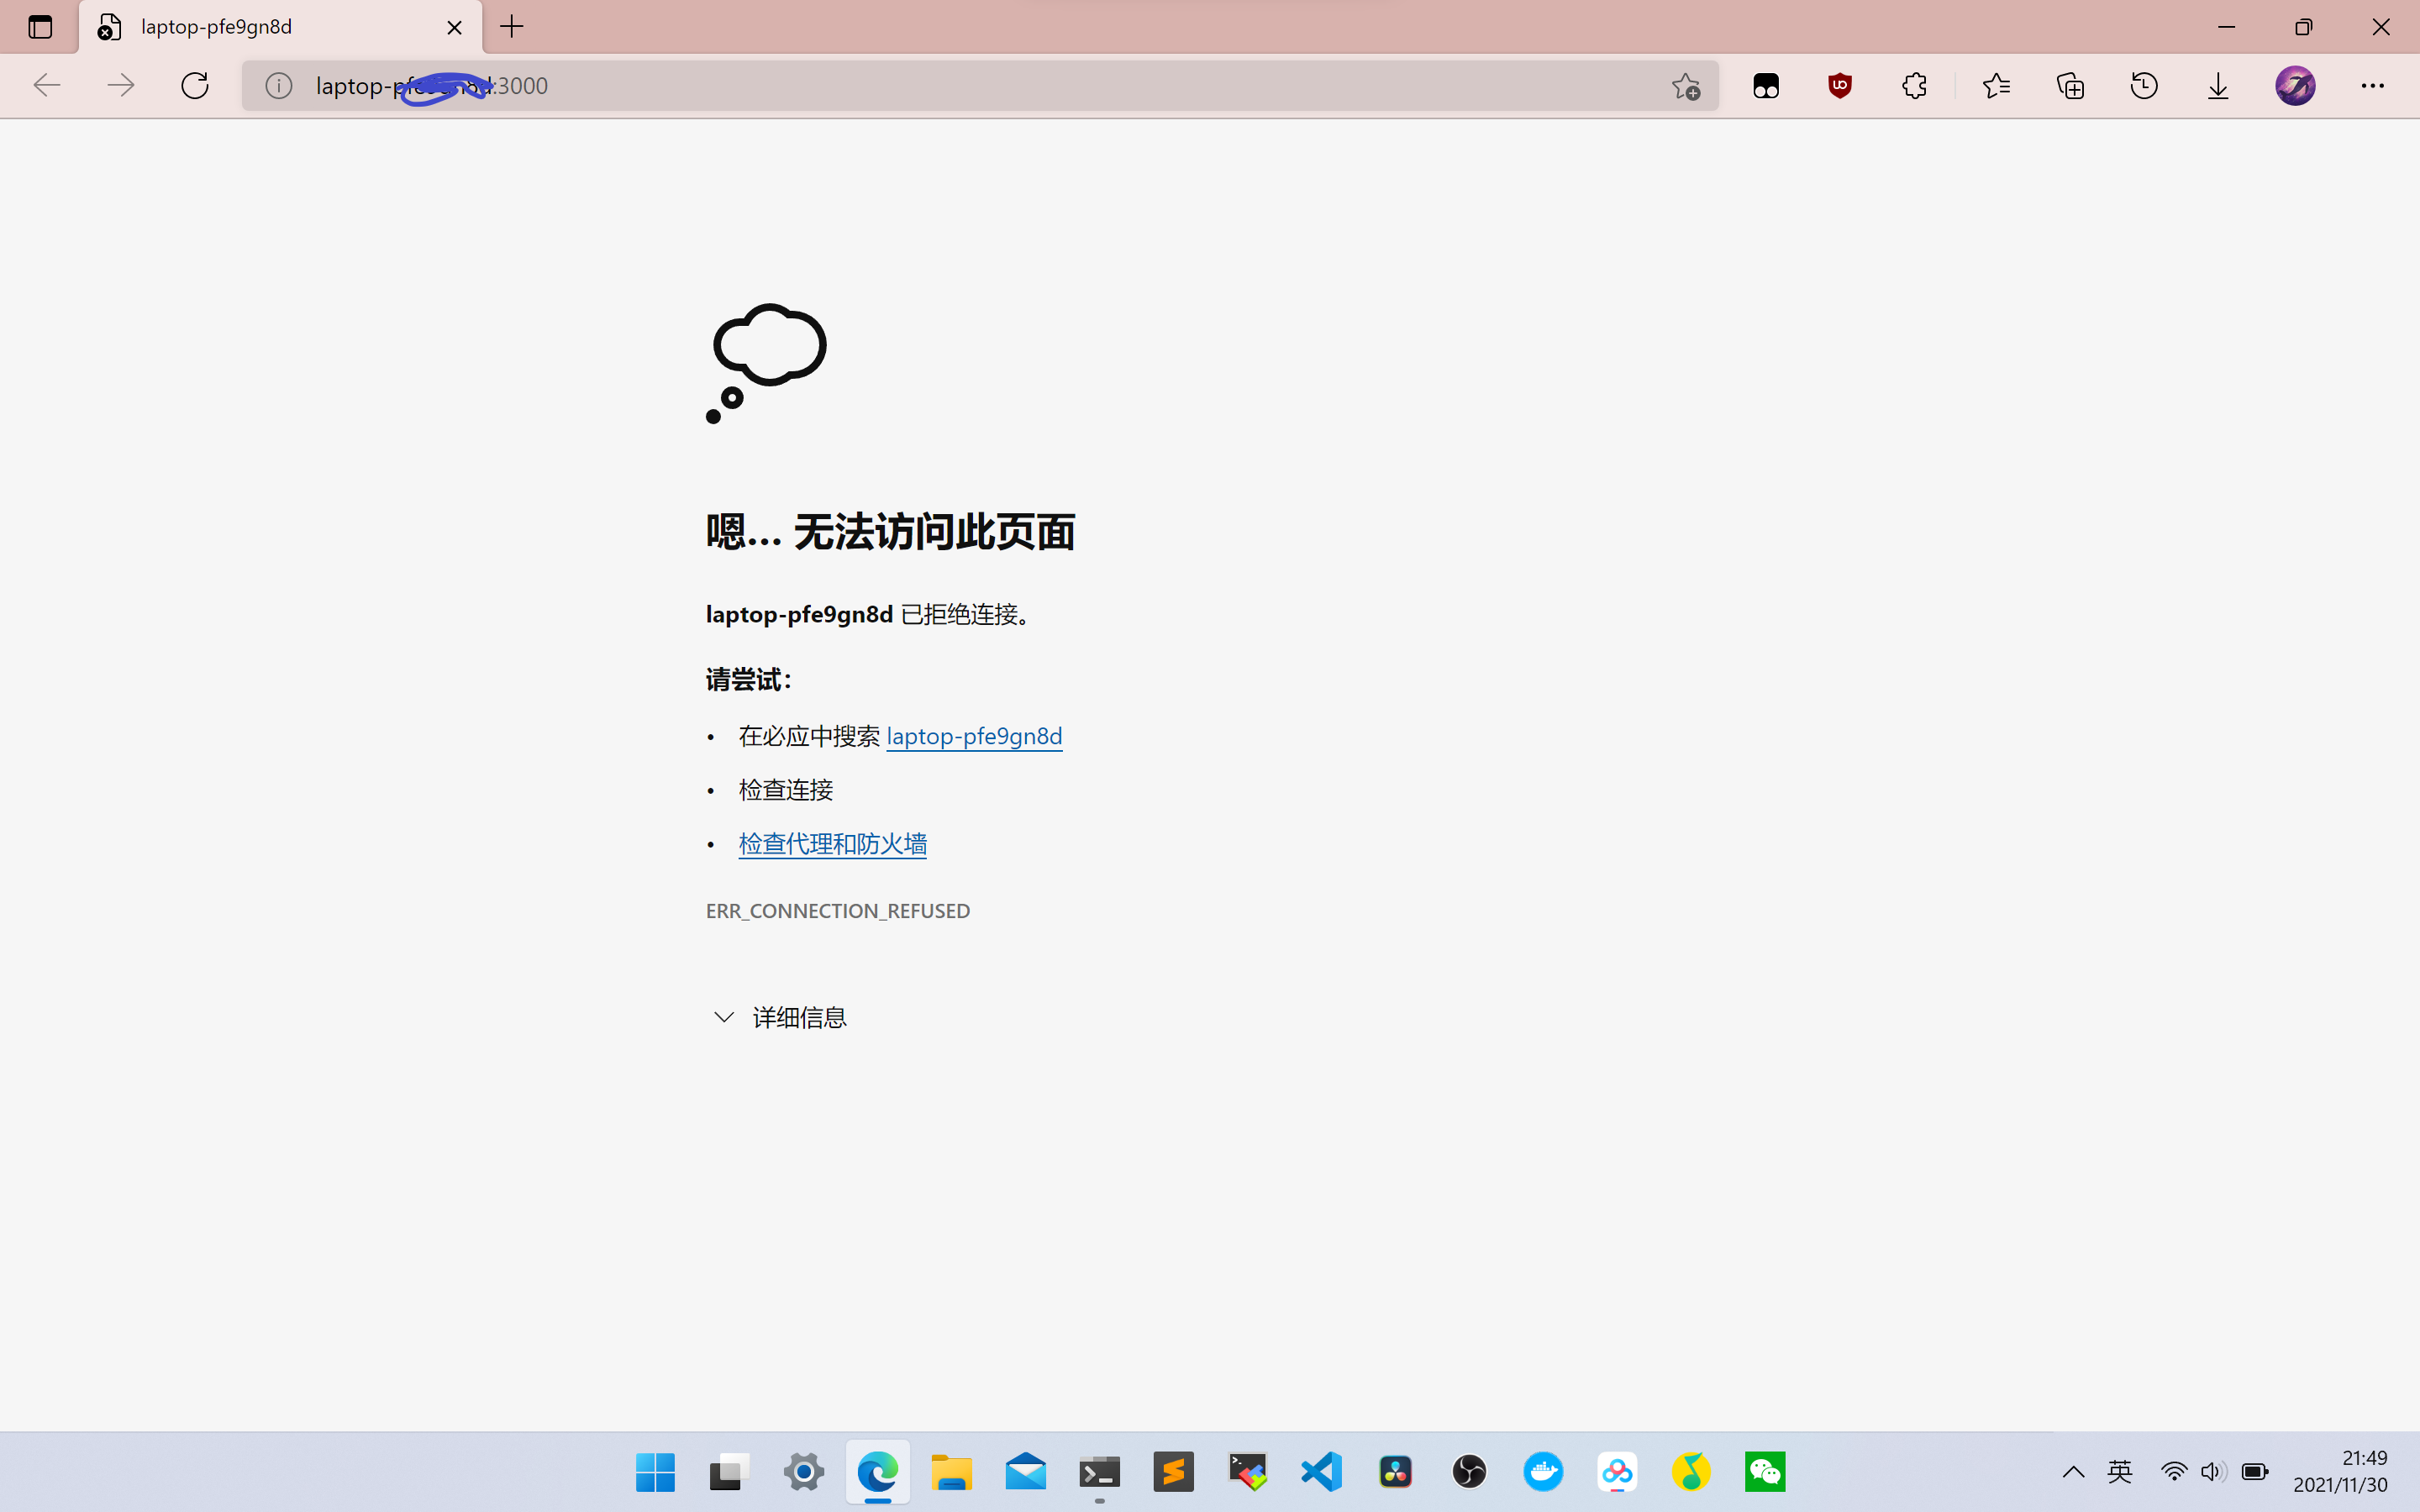
Task: Open a new tab
Action: 512,27
